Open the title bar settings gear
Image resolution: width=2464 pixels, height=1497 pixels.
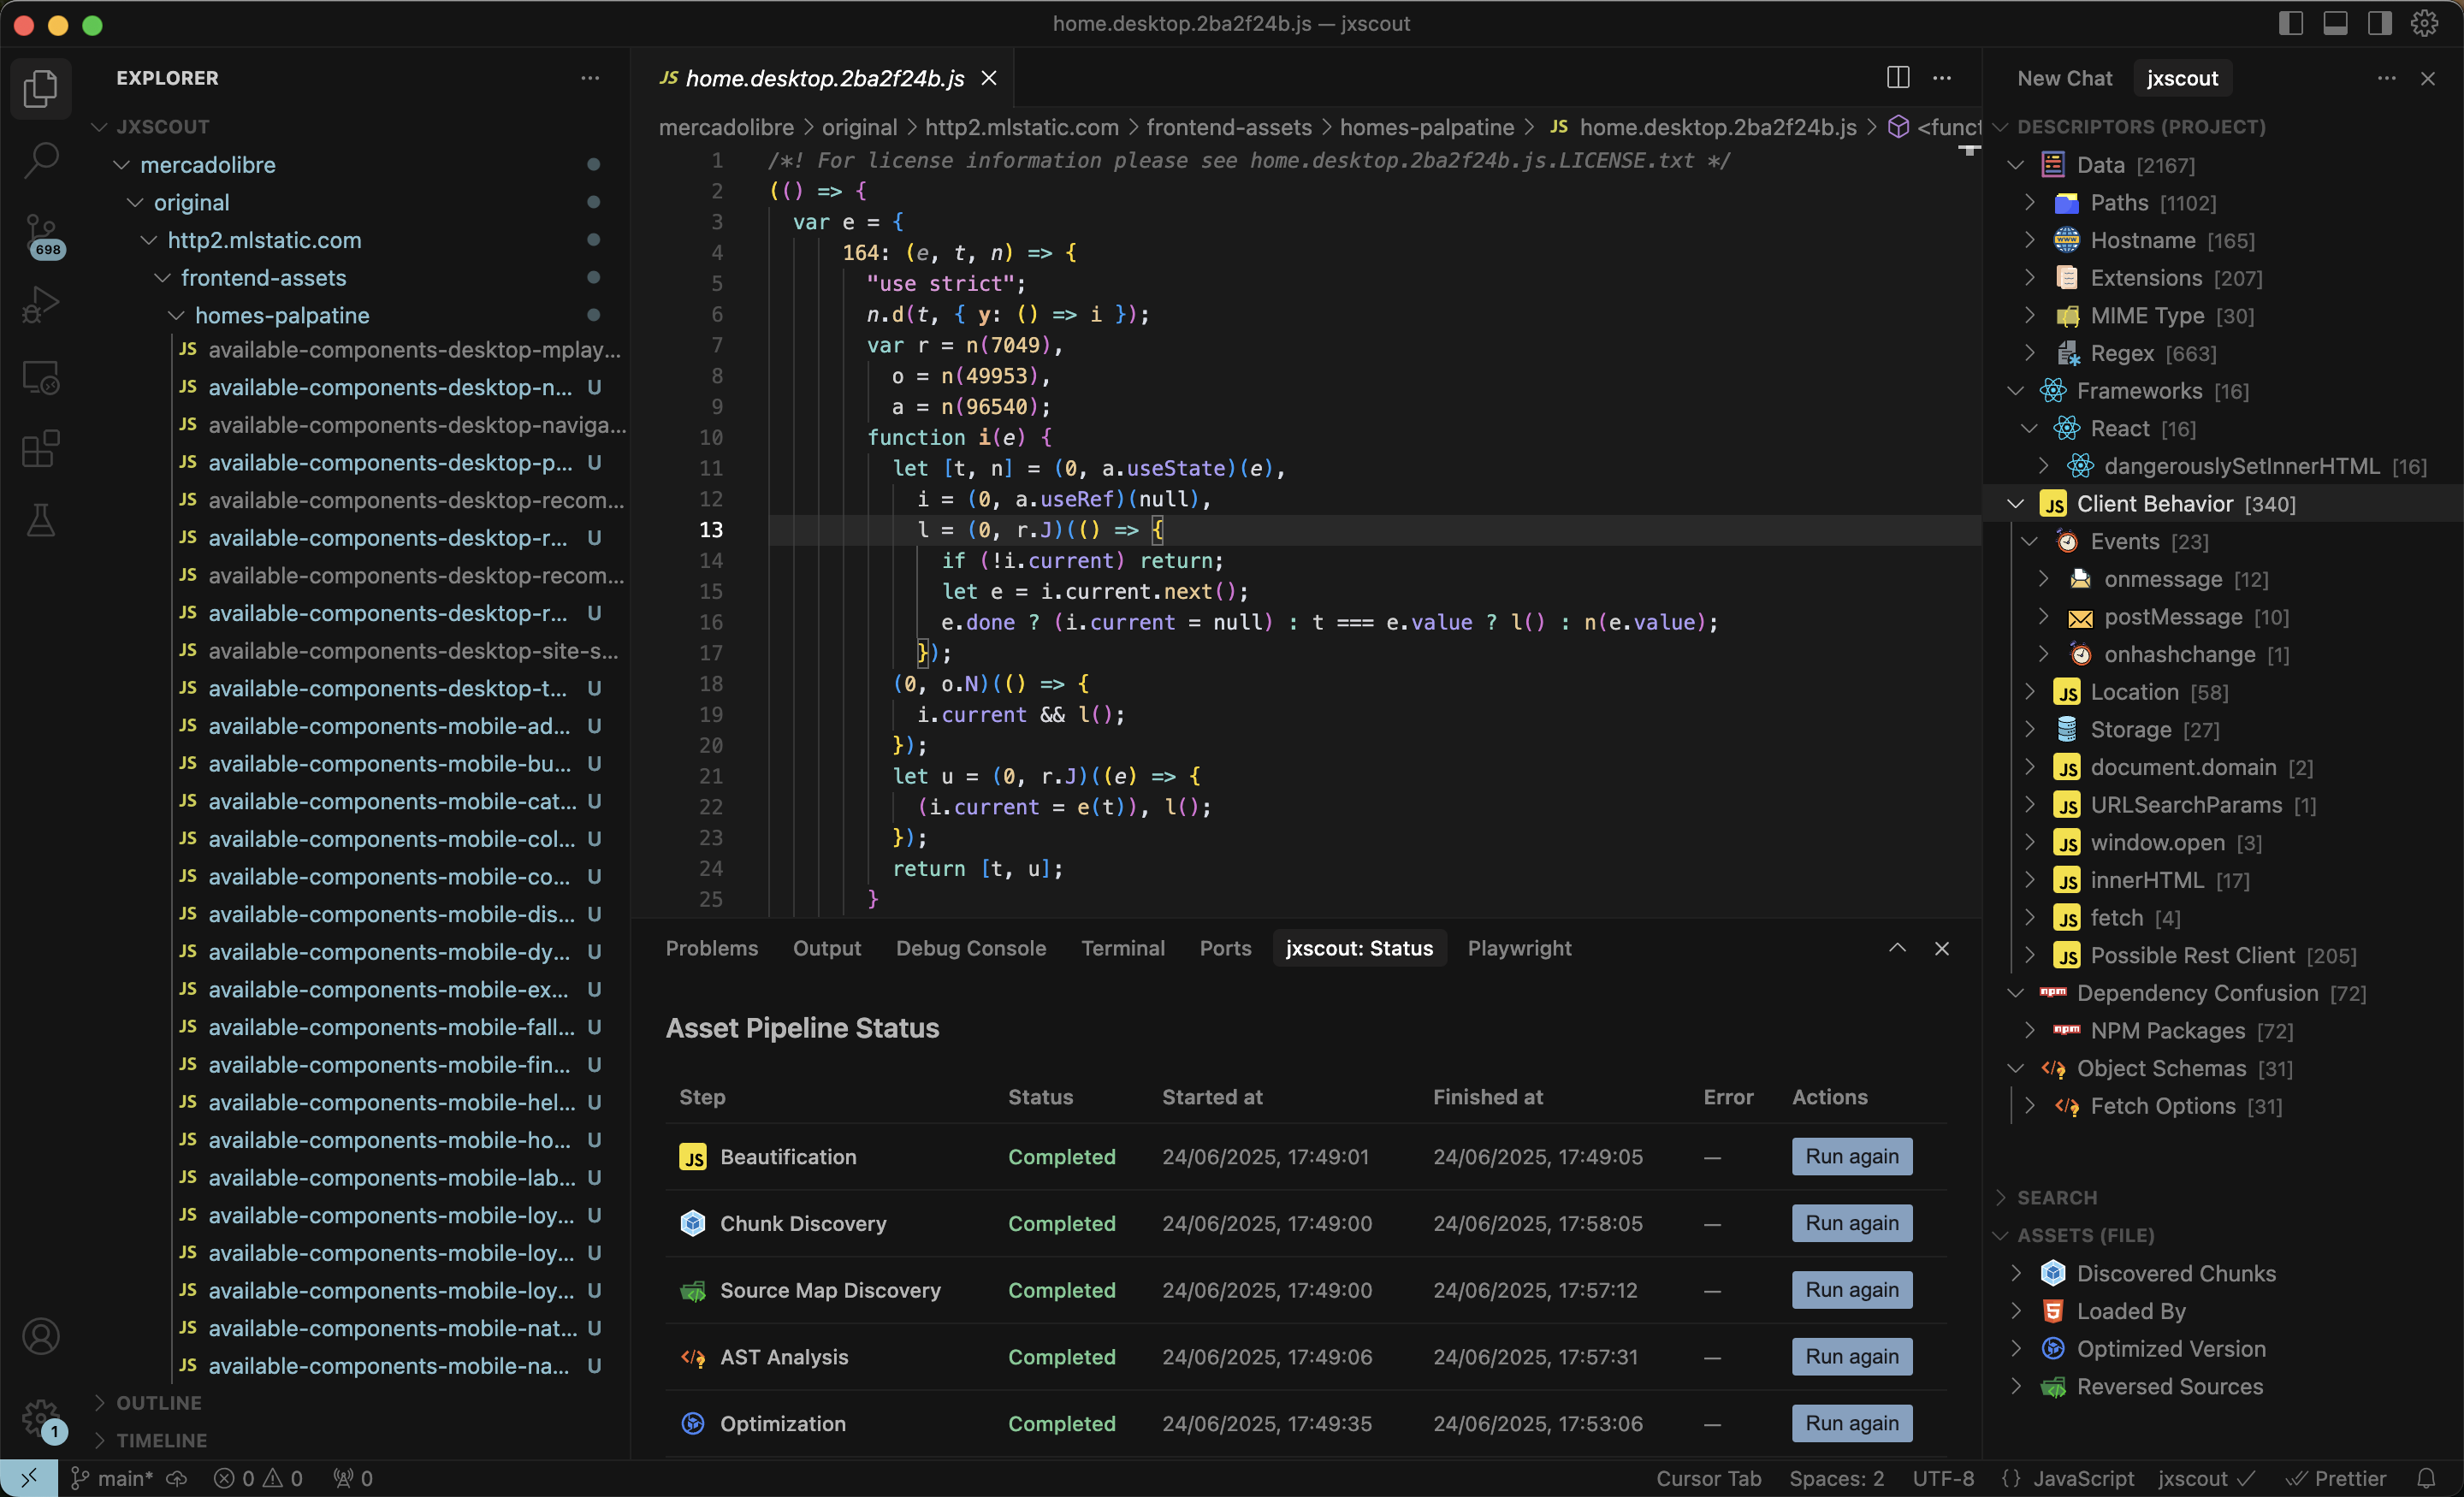pyautogui.click(x=2424, y=23)
